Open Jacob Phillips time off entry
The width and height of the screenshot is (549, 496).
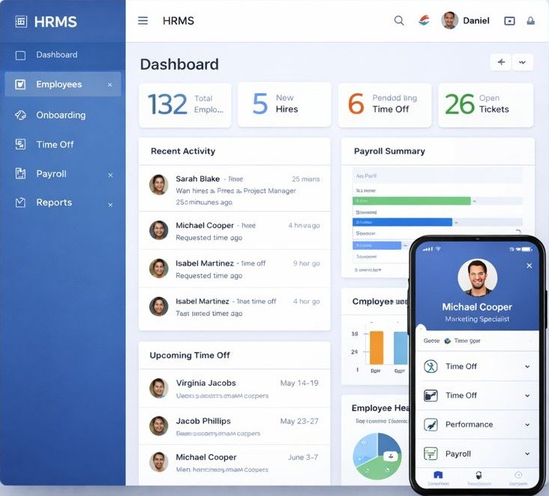point(235,426)
